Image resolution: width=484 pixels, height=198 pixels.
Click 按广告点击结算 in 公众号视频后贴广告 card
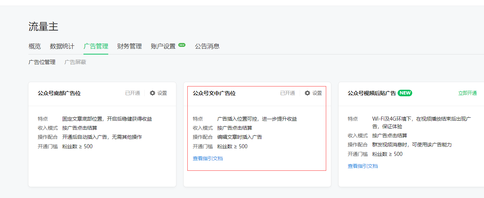click(390, 136)
